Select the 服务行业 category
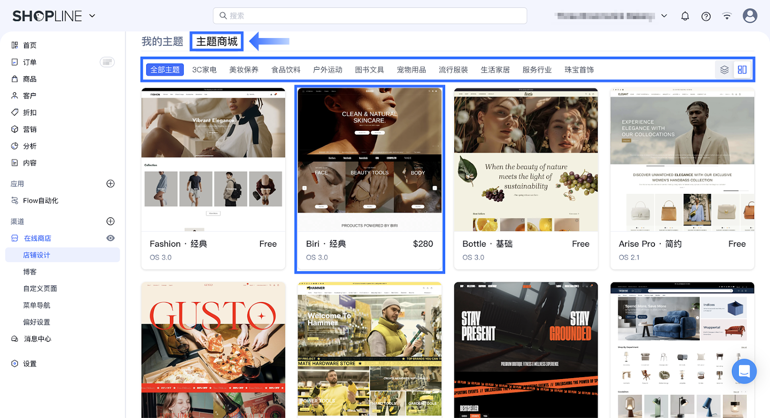The height and width of the screenshot is (418, 770). coord(537,70)
